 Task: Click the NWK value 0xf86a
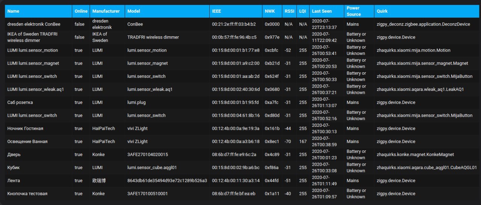pyautogui.click(x=272, y=168)
